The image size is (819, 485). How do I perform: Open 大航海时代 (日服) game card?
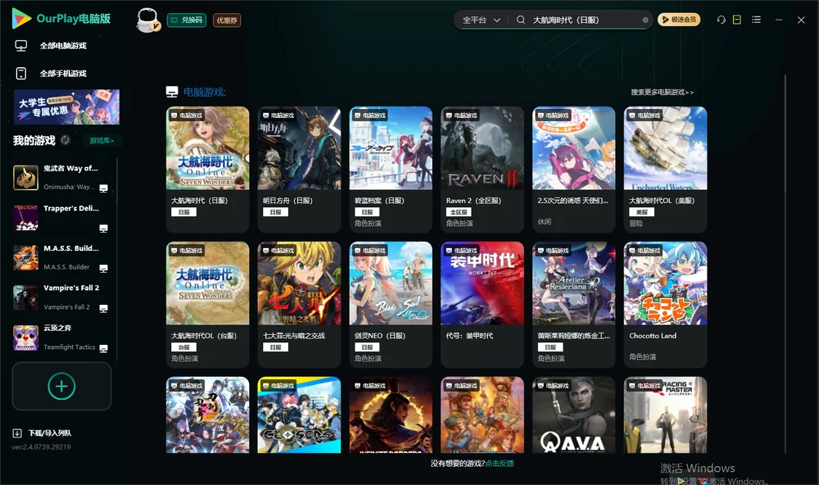[x=207, y=169]
